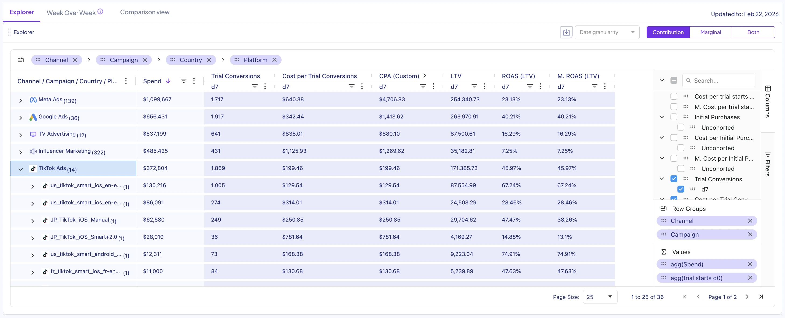Screen dimensions: 785x318
Task: Uncheck the Trial Conversions checkbox
Action: 674,179
